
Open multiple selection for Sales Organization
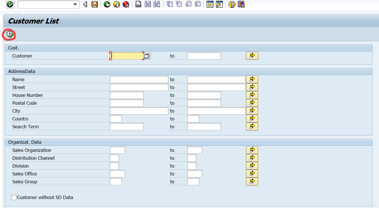point(252,150)
